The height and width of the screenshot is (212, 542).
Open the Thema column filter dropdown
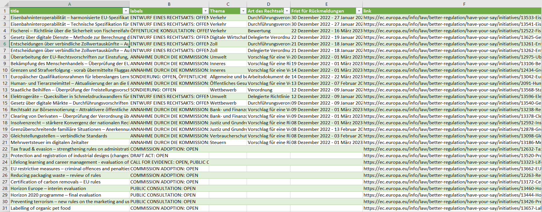point(243,11)
